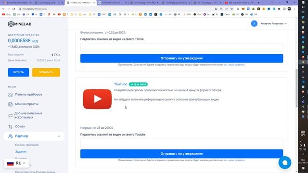Open the user account dropdown
308x173 pixels.
point(273,24)
